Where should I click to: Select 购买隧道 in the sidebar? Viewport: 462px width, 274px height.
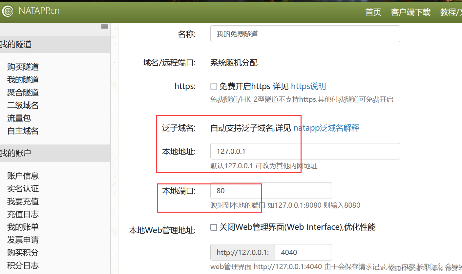[x=23, y=67]
